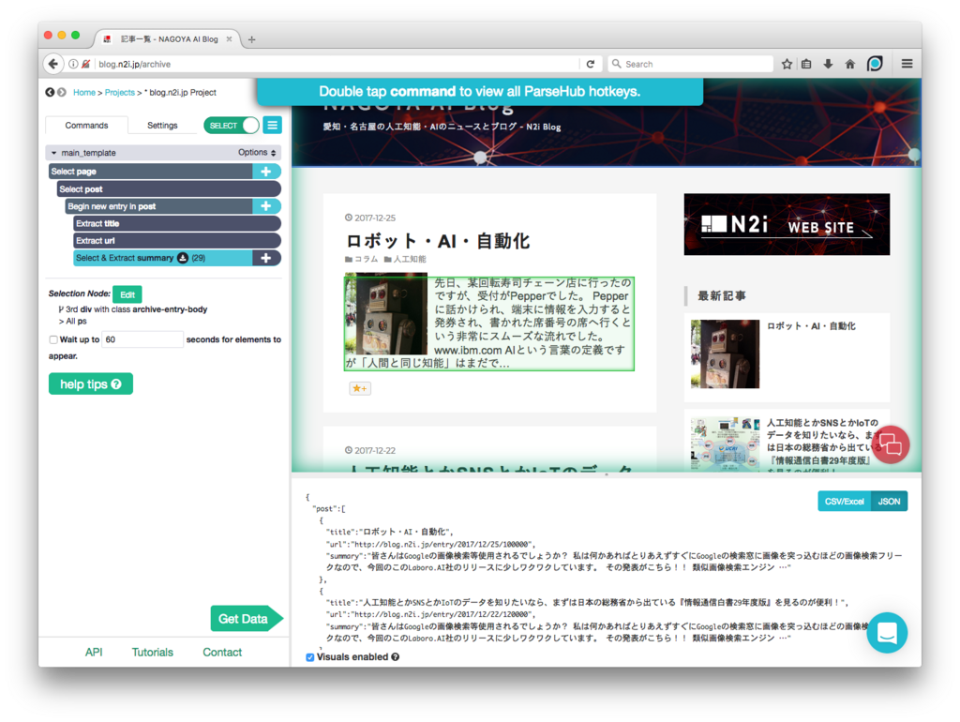Reload the page with the refresh icon
Screen dimensions: 960x722
coord(591,64)
